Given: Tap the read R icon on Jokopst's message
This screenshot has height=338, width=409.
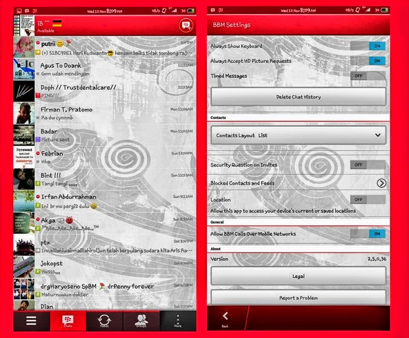Looking at the screenshot, I should 38,272.
